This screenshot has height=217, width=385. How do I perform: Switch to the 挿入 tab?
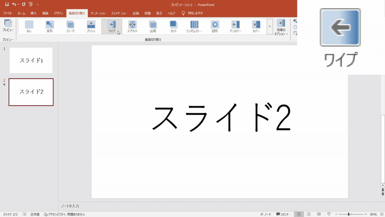[x=34, y=14]
